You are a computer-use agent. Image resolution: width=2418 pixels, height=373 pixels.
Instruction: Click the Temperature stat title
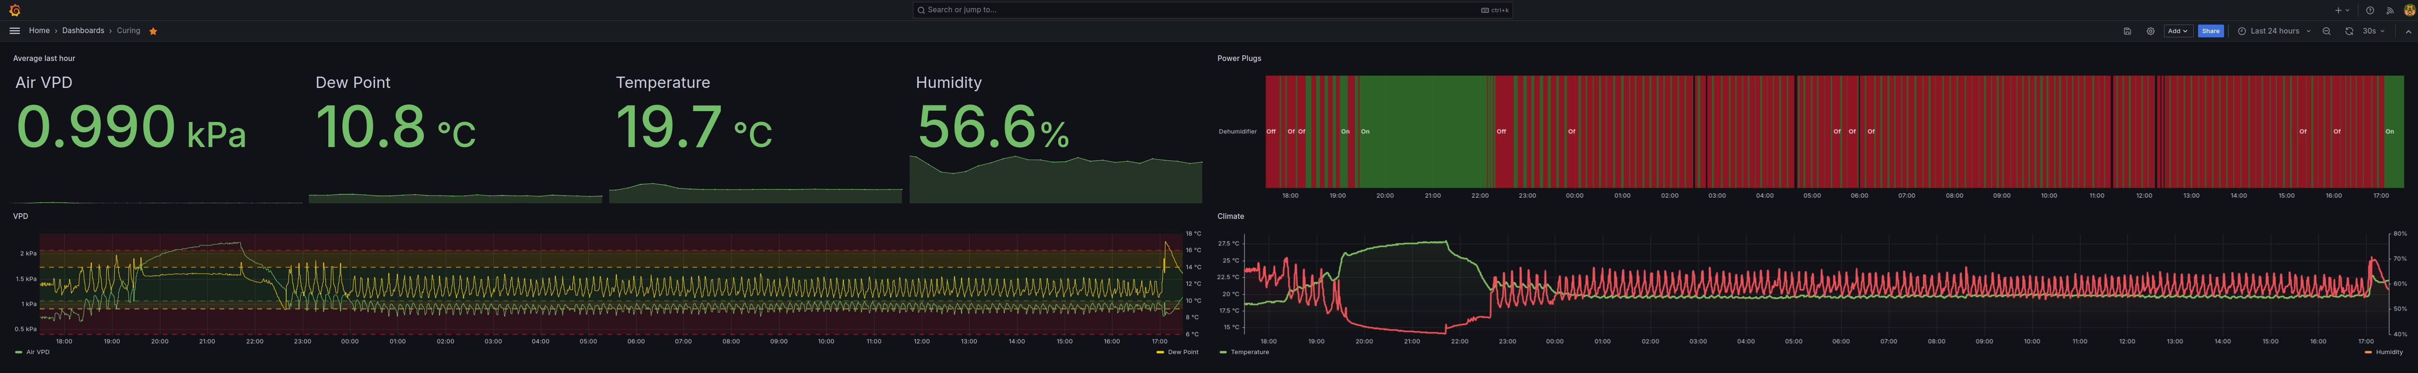point(663,82)
